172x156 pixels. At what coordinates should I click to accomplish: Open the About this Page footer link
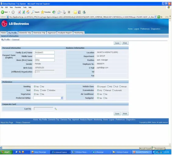click(7, 123)
